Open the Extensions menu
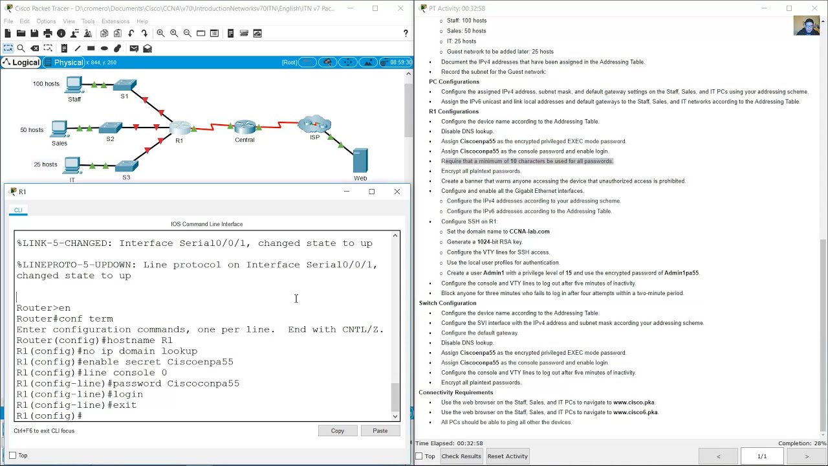This screenshot has height=466, width=828. [115, 21]
